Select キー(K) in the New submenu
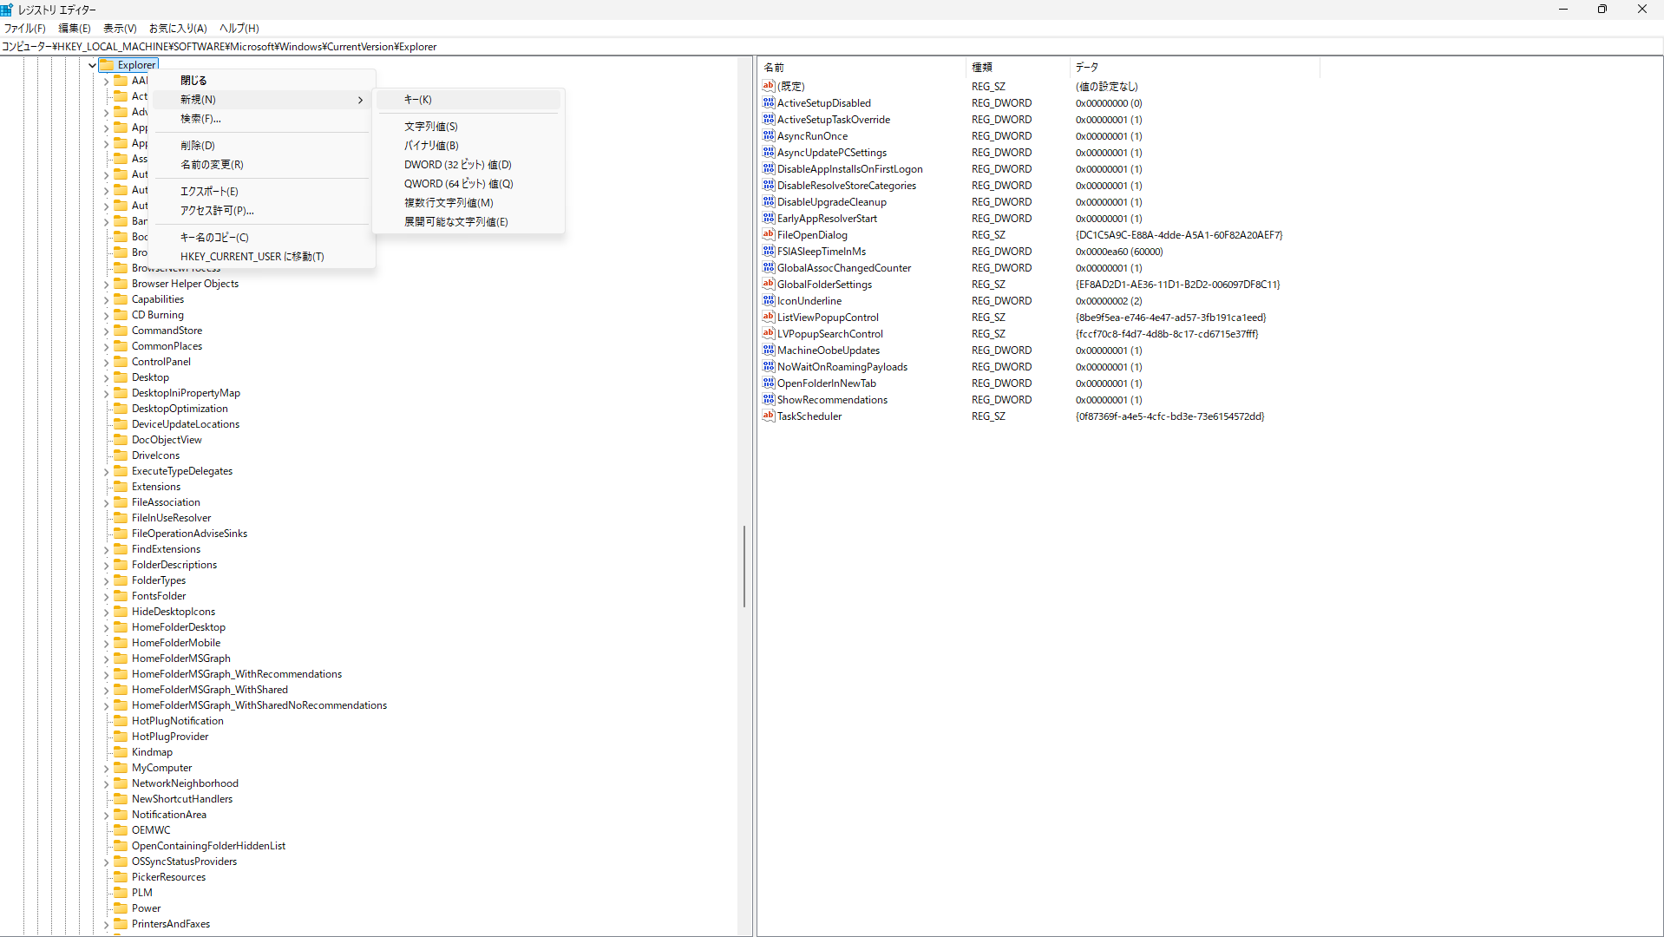Viewport: 1664px width, 937px height. [x=417, y=100]
